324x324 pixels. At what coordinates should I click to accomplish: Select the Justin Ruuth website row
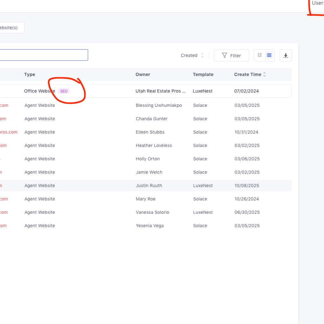point(149,186)
